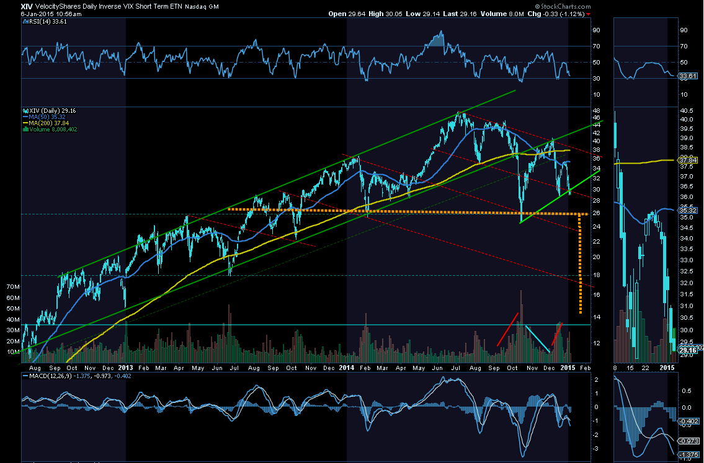
Task: Click the 2013 year label on time axis
Action: (125, 368)
